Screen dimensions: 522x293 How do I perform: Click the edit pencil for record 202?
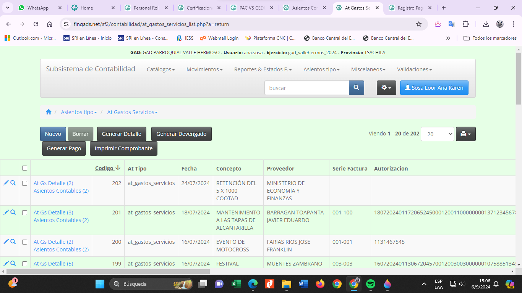coord(6,183)
